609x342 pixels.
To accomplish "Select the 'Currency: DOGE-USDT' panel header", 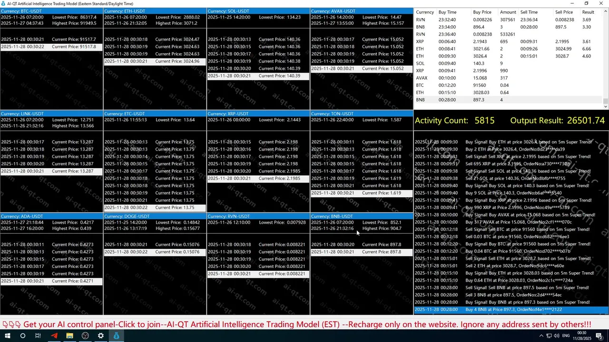I will [155, 216].
